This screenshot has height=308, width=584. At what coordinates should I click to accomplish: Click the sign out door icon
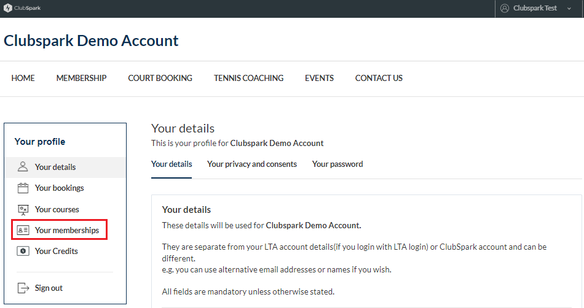pos(23,288)
